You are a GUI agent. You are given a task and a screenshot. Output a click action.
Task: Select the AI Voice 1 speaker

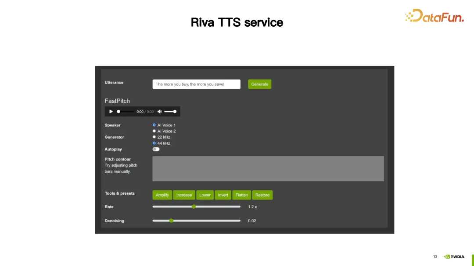pos(153,125)
